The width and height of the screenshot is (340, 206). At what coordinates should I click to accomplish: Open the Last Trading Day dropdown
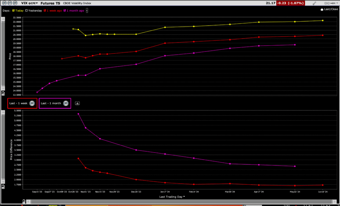tap(172, 196)
